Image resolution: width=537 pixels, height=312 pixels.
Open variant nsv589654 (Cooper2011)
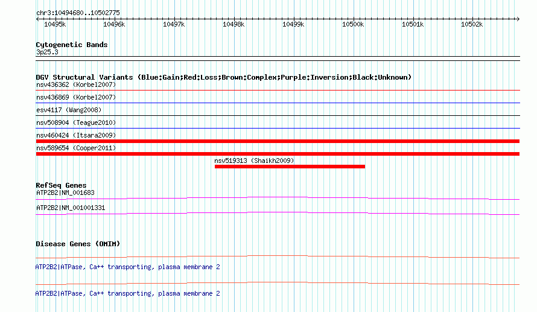coord(76,148)
